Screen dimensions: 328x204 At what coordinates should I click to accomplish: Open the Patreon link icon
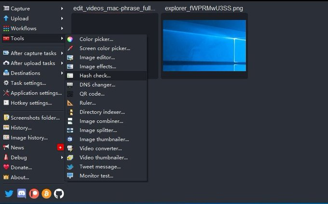34,193
